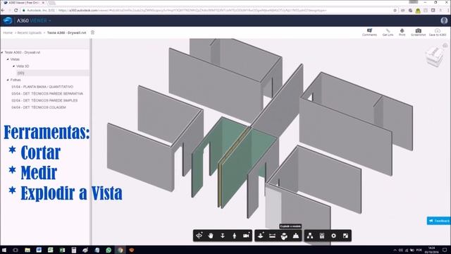Collapse the Vista 3D node

(13, 66)
